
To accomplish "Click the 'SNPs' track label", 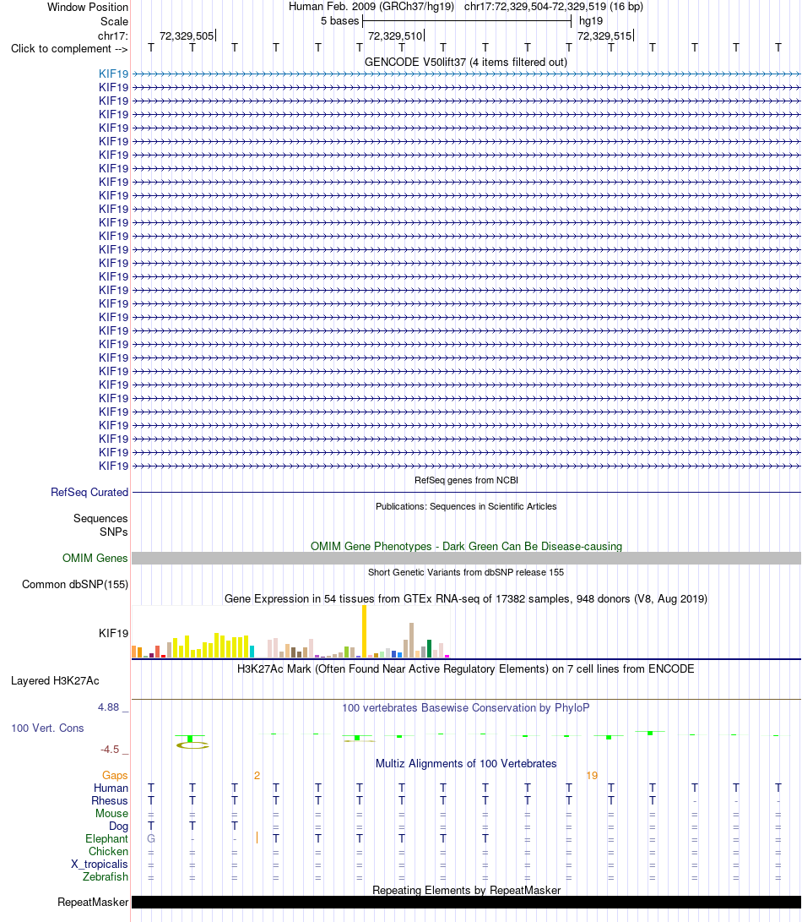I will coord(113,532).
